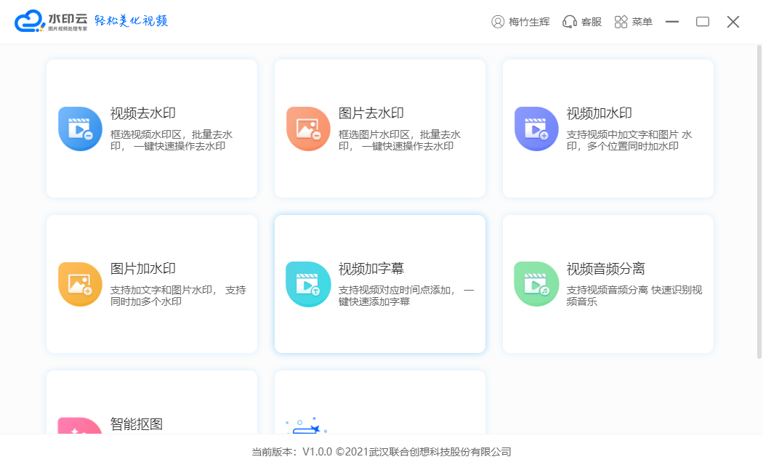
Task: Open the 视频去水印 title
Action: [x=143, y=113]
